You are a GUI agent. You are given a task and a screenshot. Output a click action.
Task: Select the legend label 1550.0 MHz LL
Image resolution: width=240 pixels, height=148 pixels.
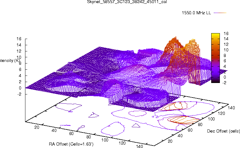(x=196, y=13)
